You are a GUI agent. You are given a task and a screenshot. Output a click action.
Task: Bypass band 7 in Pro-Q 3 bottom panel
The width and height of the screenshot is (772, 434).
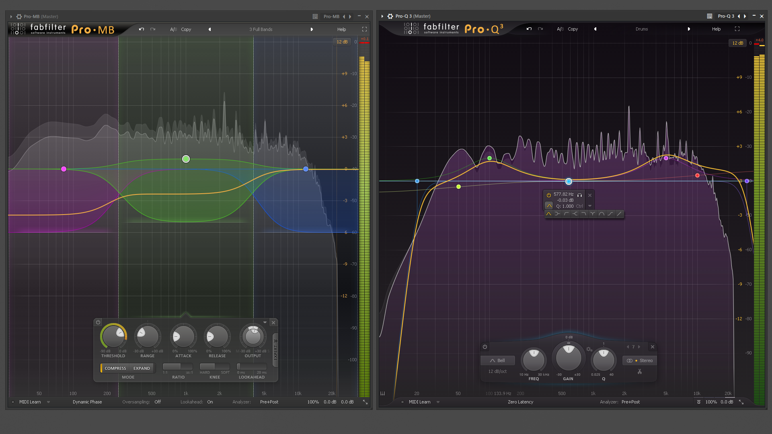click(x=485, y=347)
